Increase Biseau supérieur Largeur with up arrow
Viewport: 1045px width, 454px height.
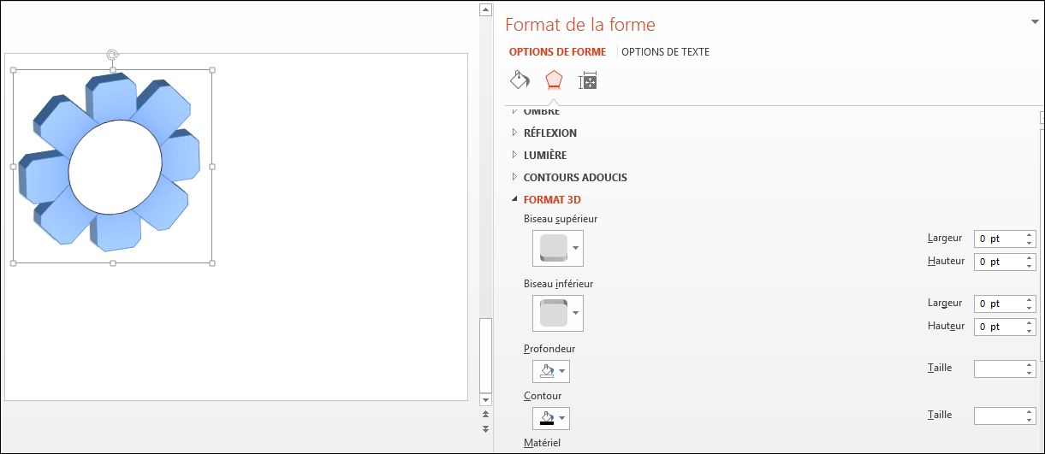click(1030, 235)
